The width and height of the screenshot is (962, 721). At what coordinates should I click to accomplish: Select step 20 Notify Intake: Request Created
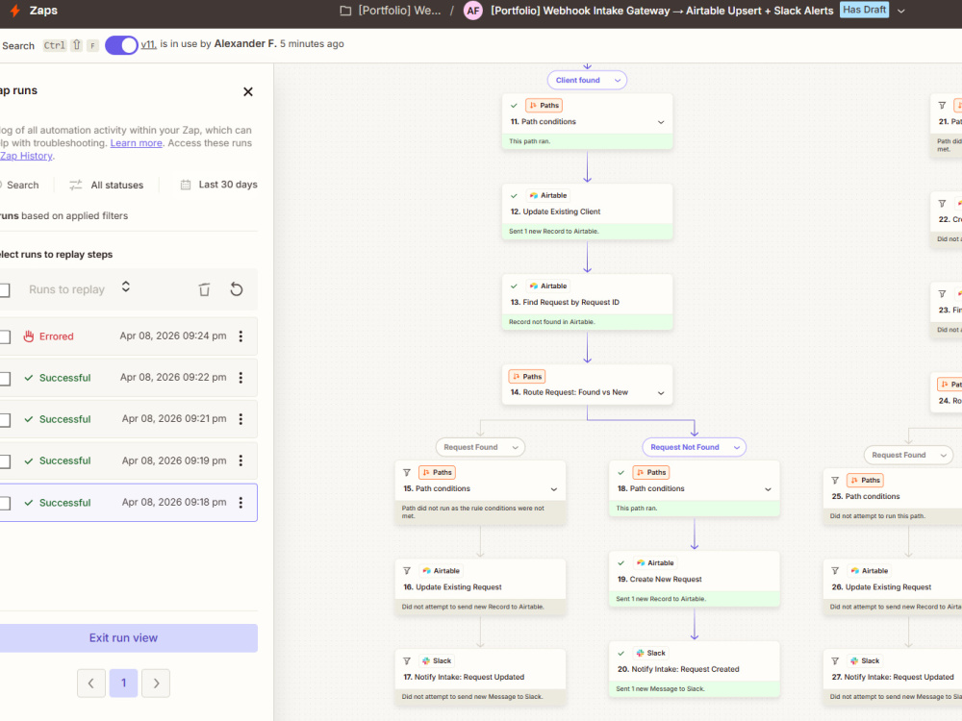694,669
